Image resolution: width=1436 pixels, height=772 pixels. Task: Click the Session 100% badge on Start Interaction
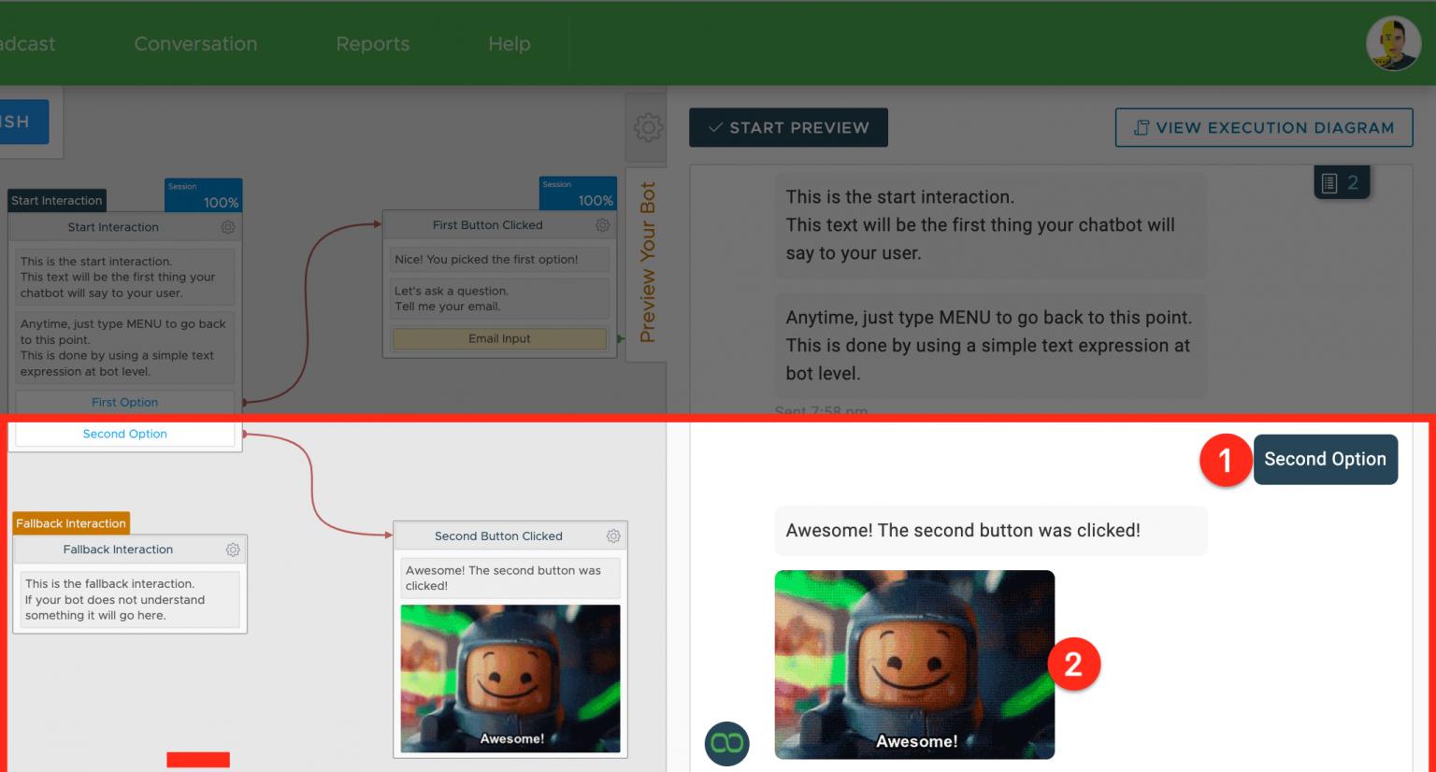coord(203,194)
